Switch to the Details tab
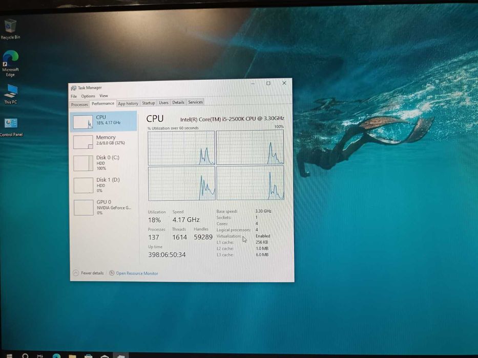The width and height of the screenshot is (478, 358). tap(178, 102)
